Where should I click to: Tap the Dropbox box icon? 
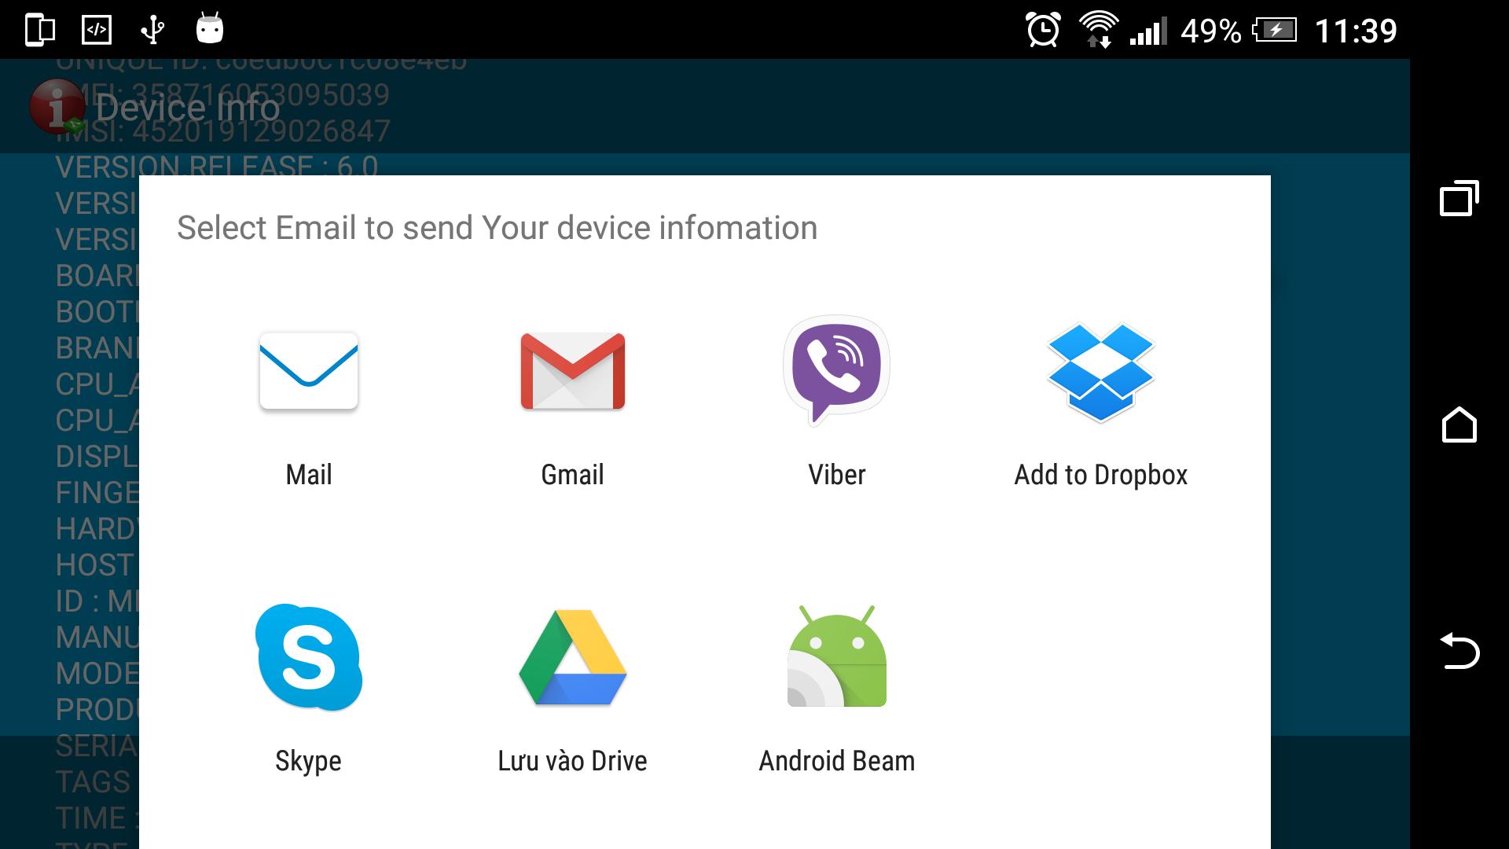click(x=1100, y=372)
